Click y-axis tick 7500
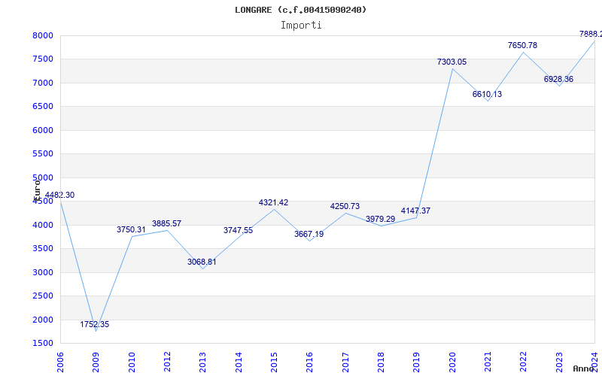The image size is (602, 376). click(43, 59)
